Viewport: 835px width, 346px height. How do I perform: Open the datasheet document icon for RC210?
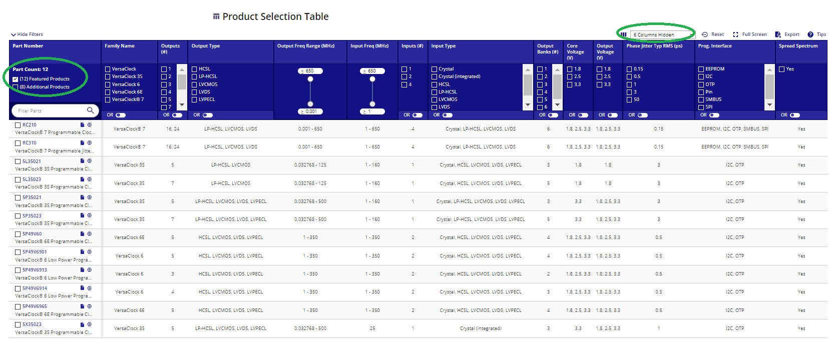click(82, 125)
